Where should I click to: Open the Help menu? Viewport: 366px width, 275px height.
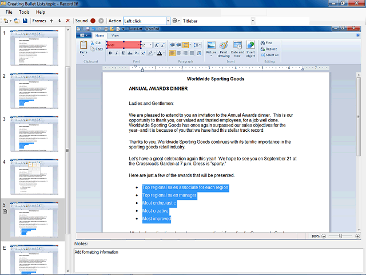[41, 12]
